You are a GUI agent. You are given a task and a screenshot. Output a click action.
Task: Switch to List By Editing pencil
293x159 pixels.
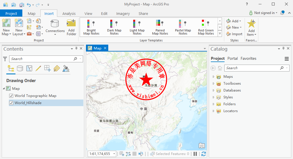click(x=38, y=68)
